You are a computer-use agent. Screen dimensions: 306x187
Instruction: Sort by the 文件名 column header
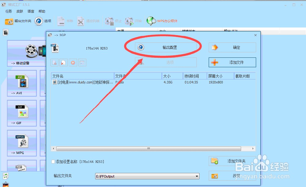[83, 76]
